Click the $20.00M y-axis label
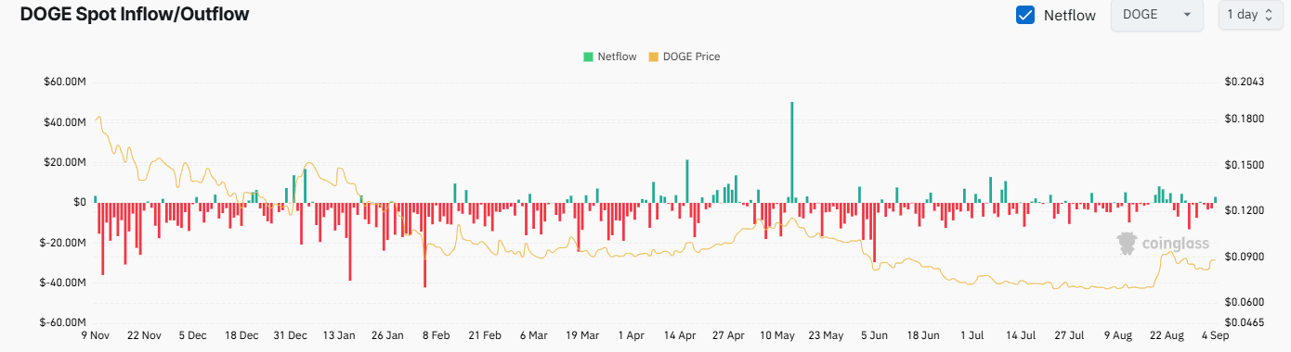This screenshot has width=1291, height=352. tap(65, 162)
